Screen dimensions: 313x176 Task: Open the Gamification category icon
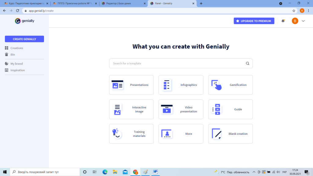pyautogui.click(x=216, y=85)
